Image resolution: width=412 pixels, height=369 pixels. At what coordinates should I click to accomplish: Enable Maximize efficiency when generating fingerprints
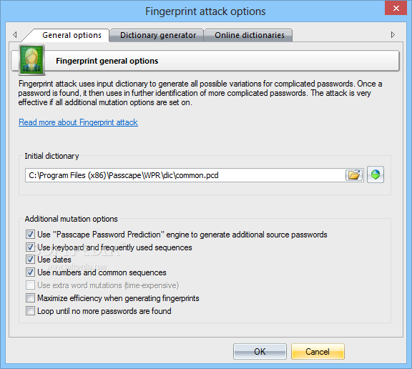[30, 298]
